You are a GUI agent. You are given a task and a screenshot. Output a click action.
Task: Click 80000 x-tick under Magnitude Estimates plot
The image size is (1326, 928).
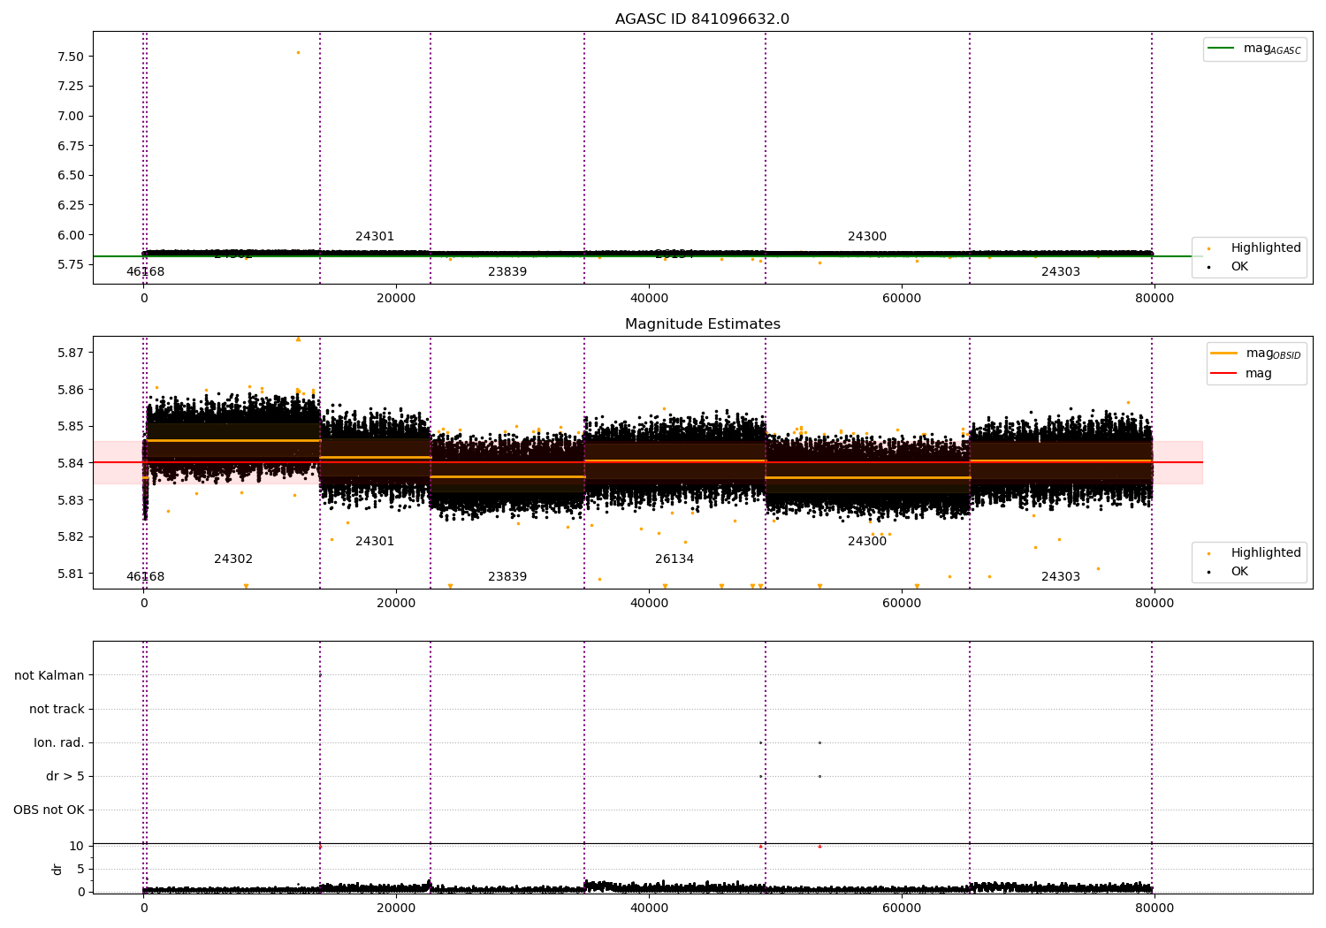[1155, 604]
